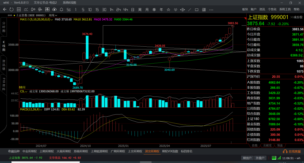
Task: Select the 15-minute period
Action: (x=97, y=10)
